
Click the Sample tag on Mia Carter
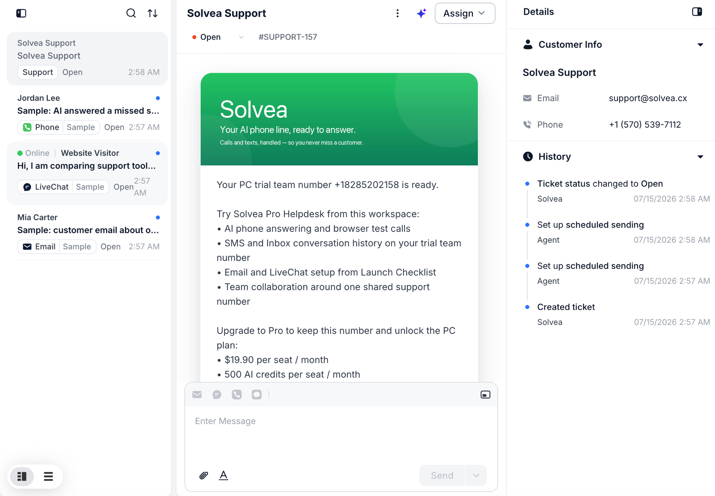pos(77,247)
